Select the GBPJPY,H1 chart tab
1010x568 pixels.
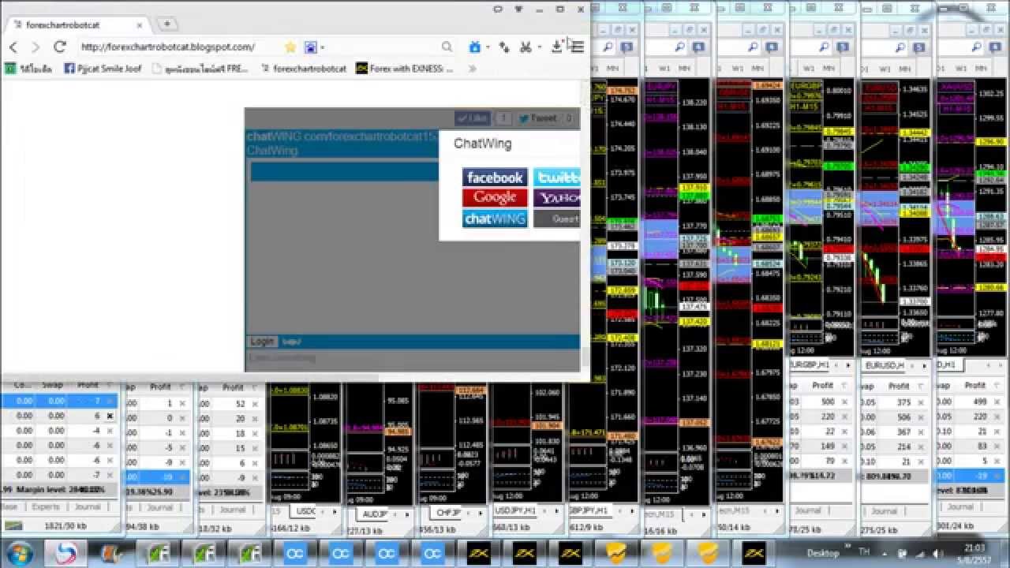tap(587, 511)
